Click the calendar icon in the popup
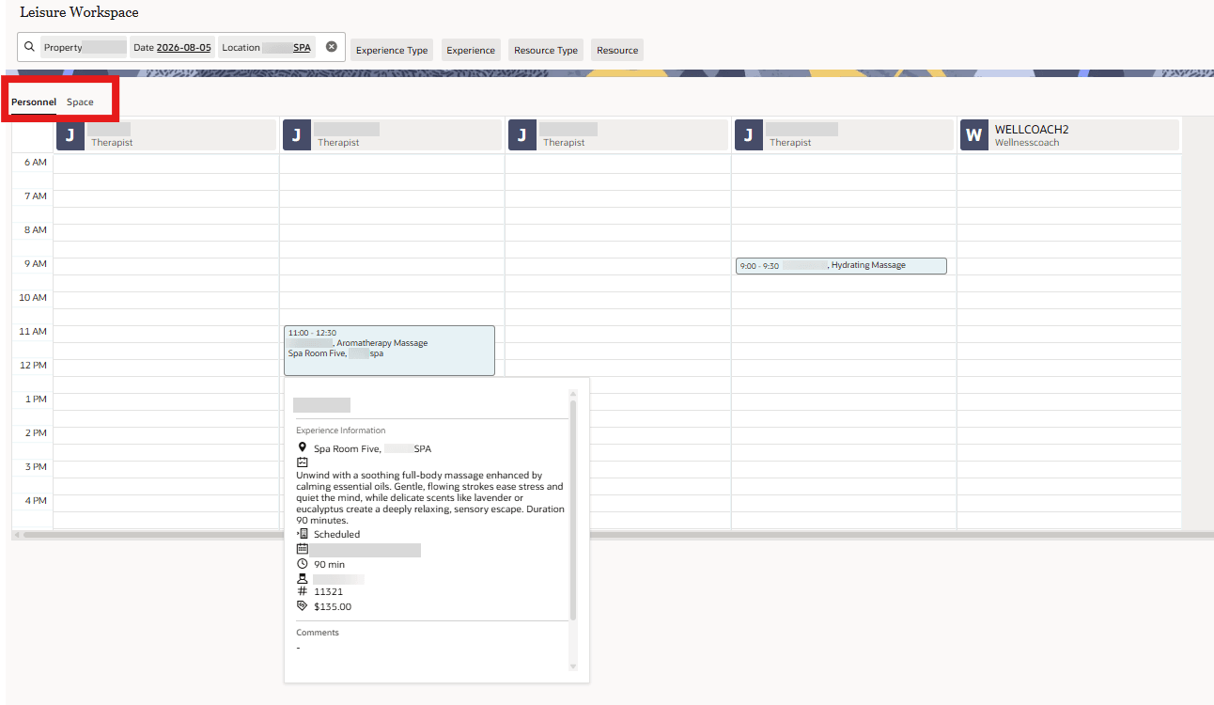The height and width of the screenshot is (705, 1214). 302,549
